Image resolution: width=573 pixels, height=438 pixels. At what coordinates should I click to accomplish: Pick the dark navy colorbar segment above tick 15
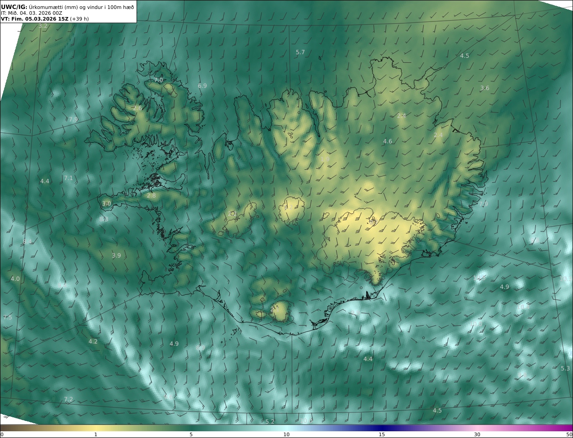point(382,428)
